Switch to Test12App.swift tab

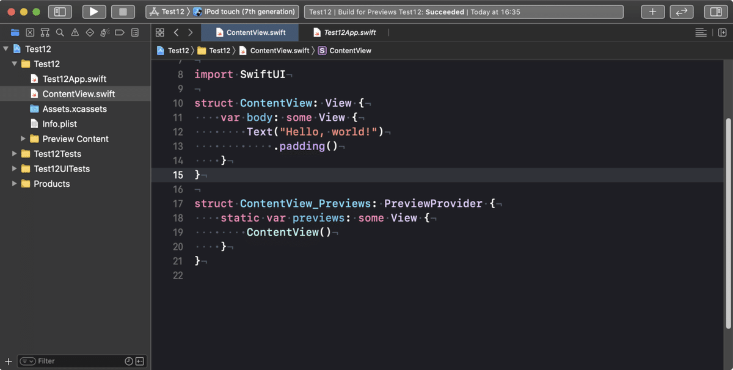click(x=345, y=32)
